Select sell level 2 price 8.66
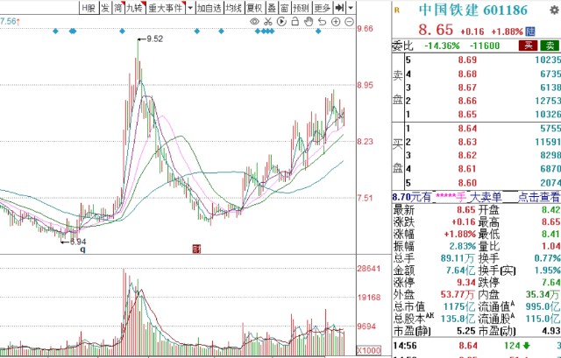The width and height of the screenshot is (561, 358). point(467,102)
